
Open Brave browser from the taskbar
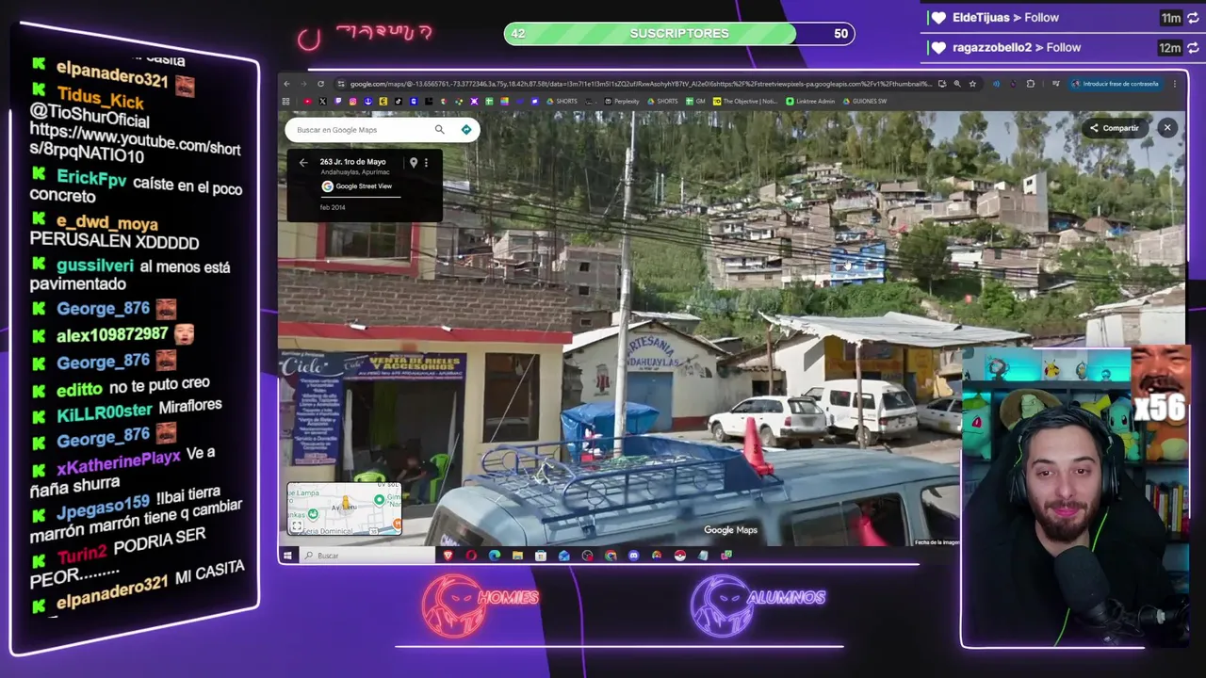point(448,556)
